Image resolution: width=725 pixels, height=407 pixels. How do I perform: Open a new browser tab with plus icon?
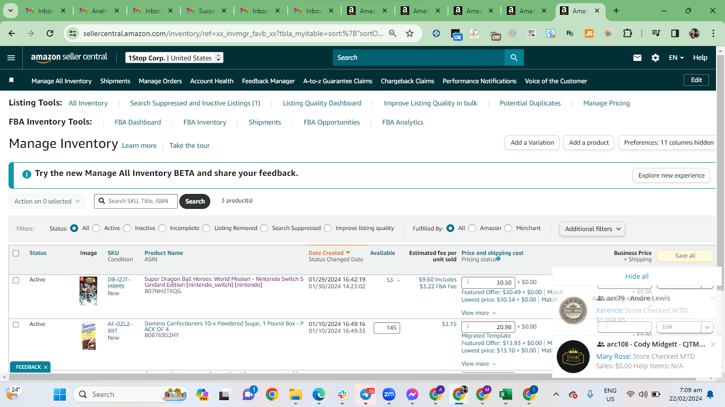(616, 11)
